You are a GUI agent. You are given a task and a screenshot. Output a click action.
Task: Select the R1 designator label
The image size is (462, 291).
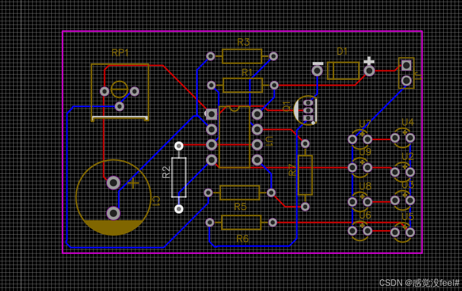(247, 73)
